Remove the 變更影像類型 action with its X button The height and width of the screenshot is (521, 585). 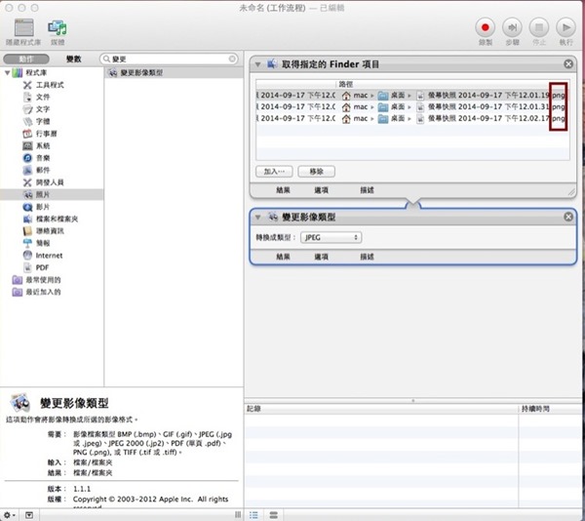point(566,217)
